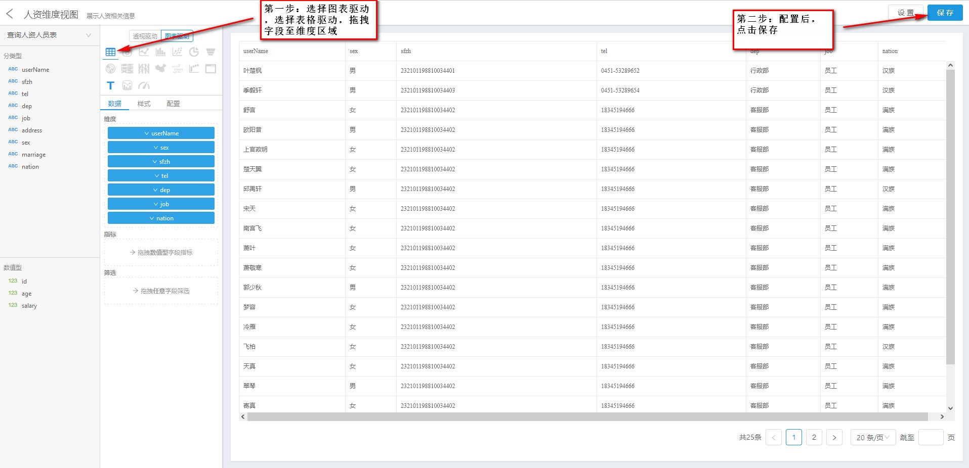Click the back arrow beside 人资维度视图
The width and height of the screenshot is (969, 468).
click(10, 14)
